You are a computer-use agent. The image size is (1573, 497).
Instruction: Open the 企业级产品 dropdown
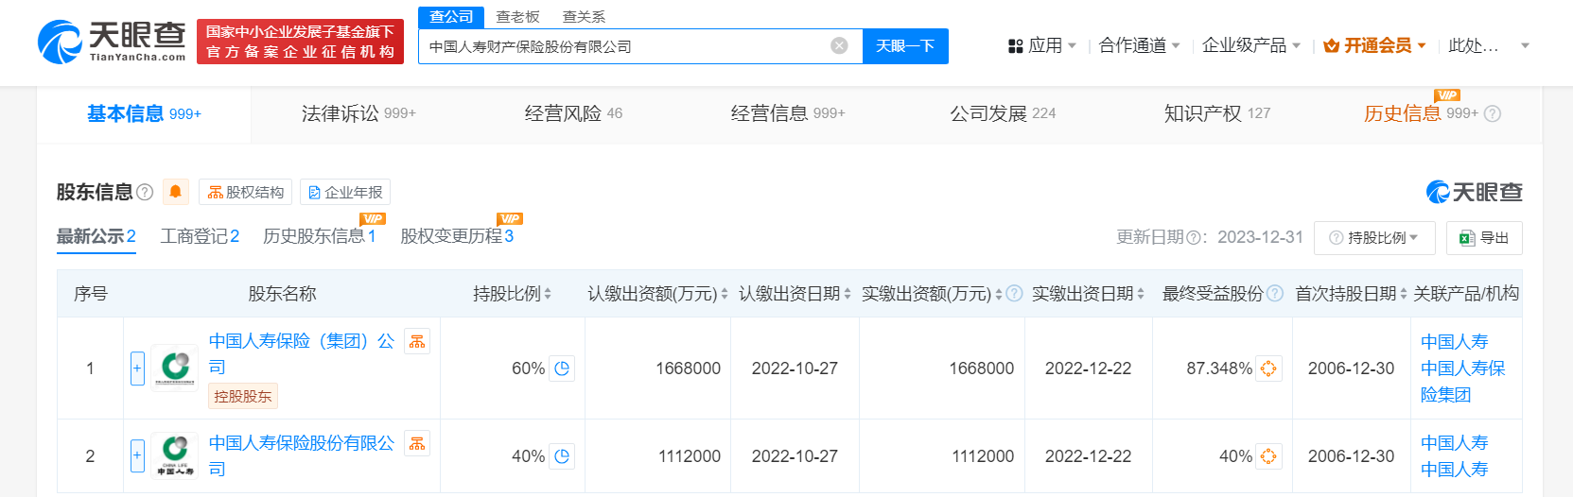pyautogui.click(x=1250, y=45)
